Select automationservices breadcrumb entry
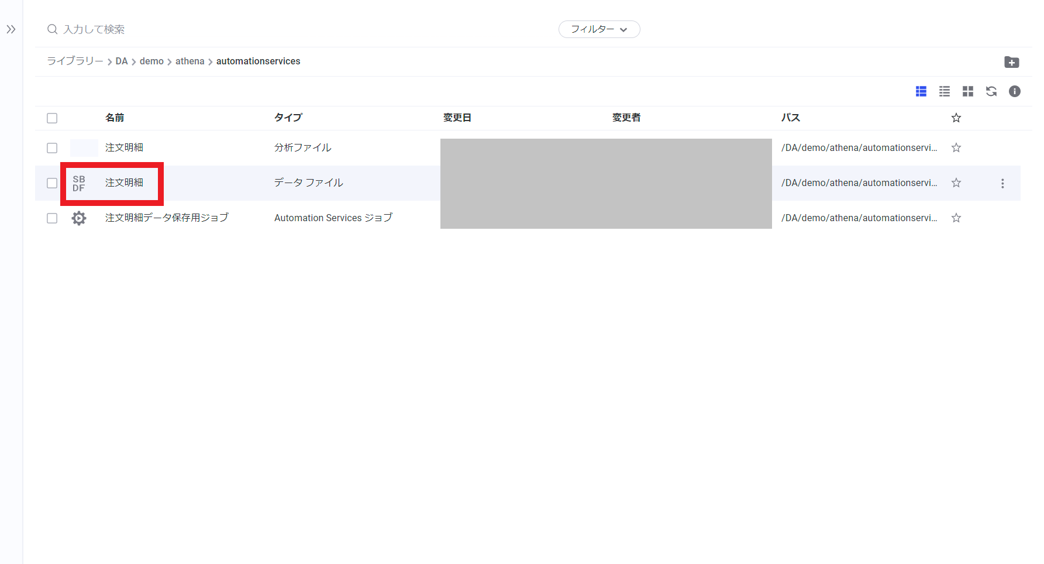The height and width of the screenshot is (564, 1044). 258,61
